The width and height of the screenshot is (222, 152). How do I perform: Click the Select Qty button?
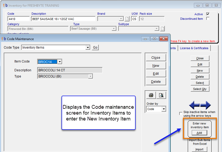click(200, 89)
